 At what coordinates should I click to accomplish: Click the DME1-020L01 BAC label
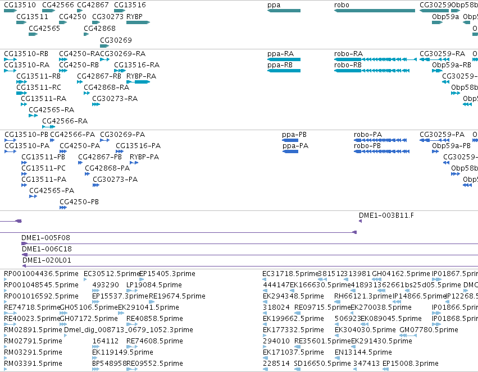click(x=47, y=260)
